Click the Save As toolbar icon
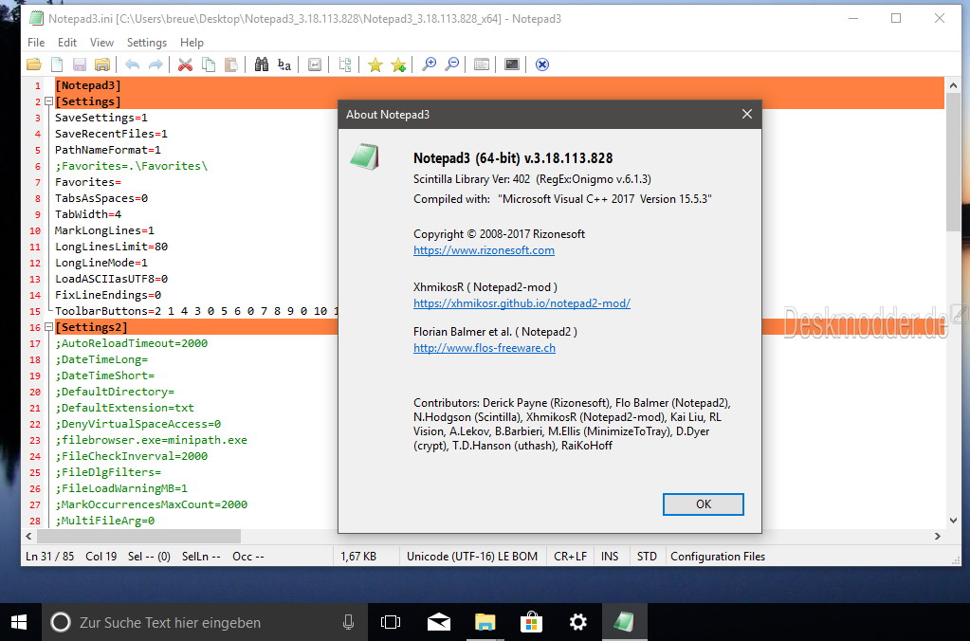This screenshot has height=641, width=970. (102, 64)
